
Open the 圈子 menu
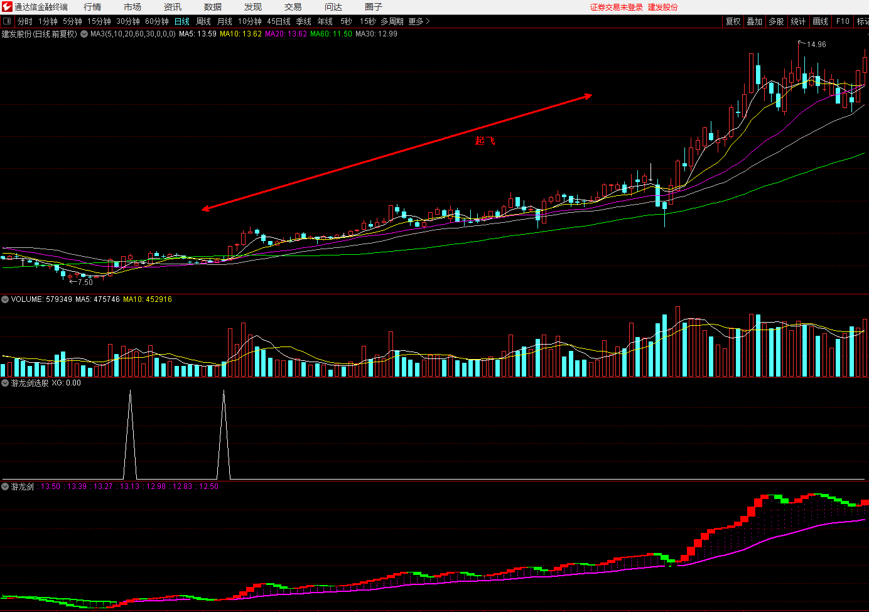(x=374, y=7)
